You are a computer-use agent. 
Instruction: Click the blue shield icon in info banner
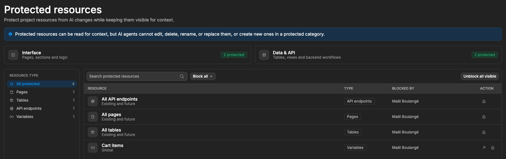10,34
